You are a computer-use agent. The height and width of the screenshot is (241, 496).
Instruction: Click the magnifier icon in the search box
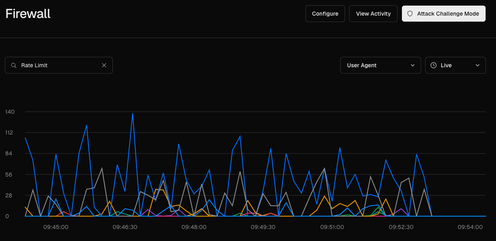click(14, 65)
